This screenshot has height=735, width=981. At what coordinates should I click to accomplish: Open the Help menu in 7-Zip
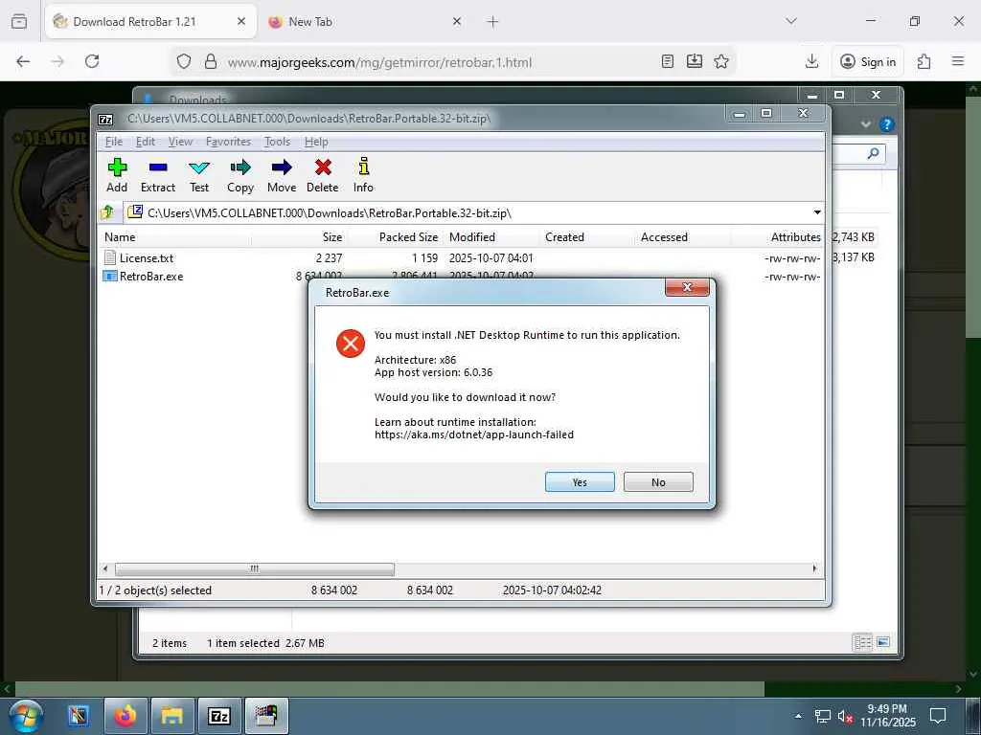click(316, 142)
